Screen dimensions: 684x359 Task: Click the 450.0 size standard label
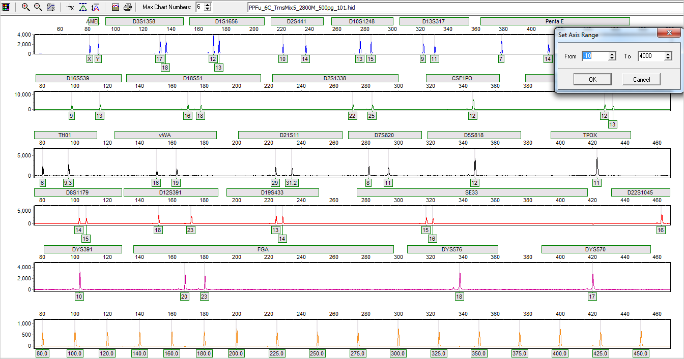(640, 353)
